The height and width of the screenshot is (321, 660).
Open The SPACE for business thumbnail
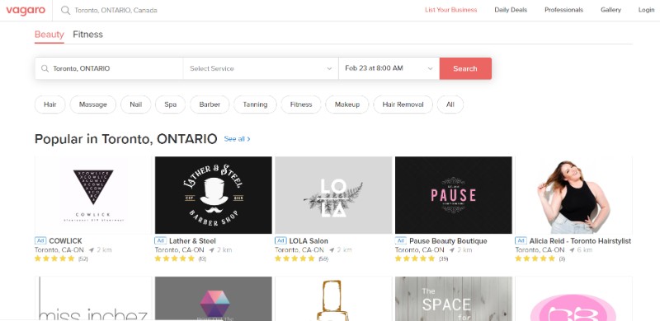(x=453, y=298)
